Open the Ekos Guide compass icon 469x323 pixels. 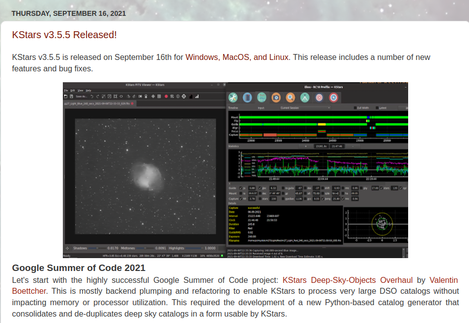[333, 98]
